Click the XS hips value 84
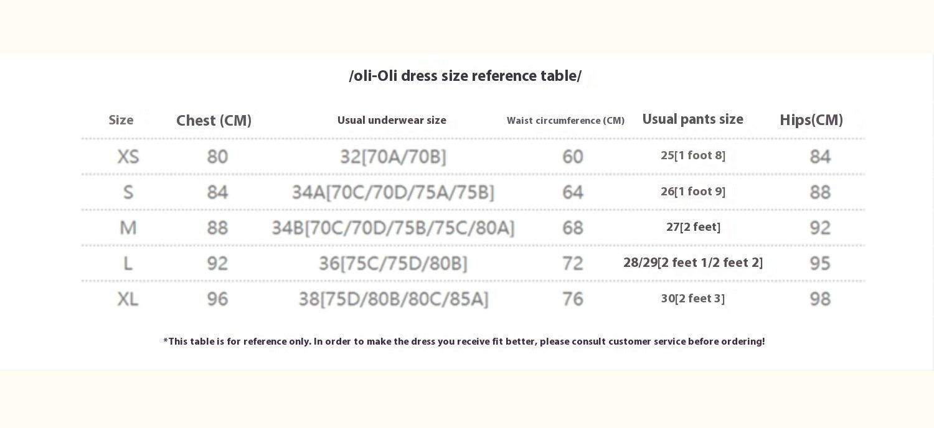This screenshot has width=934, height=428. click(820, 157)
